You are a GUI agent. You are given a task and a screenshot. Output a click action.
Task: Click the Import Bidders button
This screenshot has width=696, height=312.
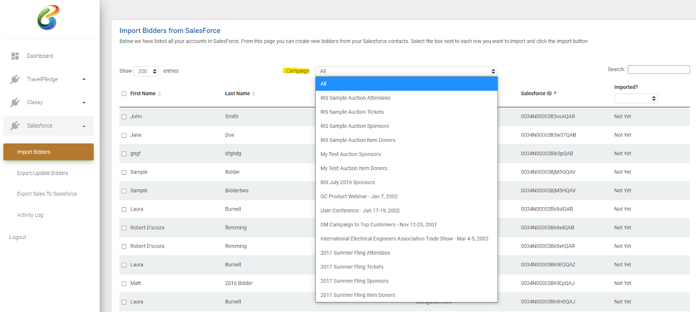(x=48, y=152)
